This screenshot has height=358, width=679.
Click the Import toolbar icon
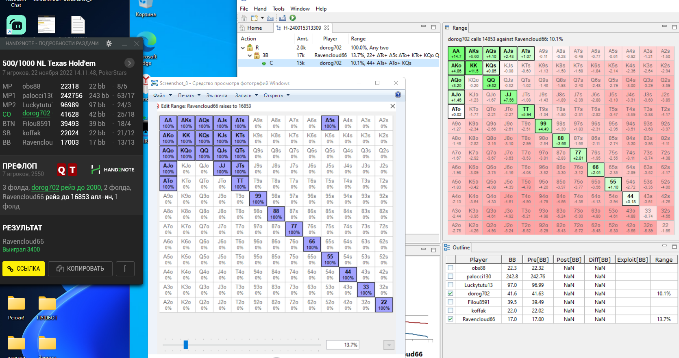(270, 18)
